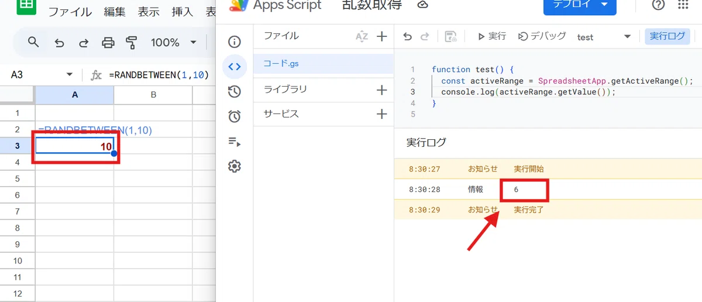
Task: Click cell A3 showing value 10
Action: coord(75,146)
